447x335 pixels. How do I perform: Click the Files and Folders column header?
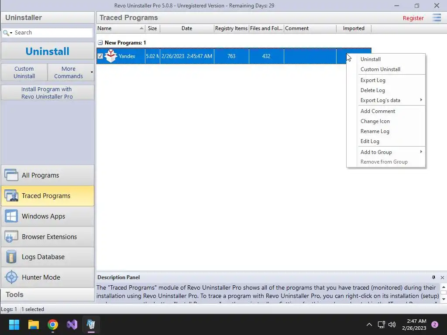pyautogui.click(x=266, y=28)
